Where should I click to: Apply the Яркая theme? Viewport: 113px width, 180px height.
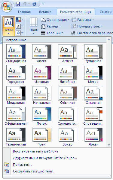(x=93, y=137)
